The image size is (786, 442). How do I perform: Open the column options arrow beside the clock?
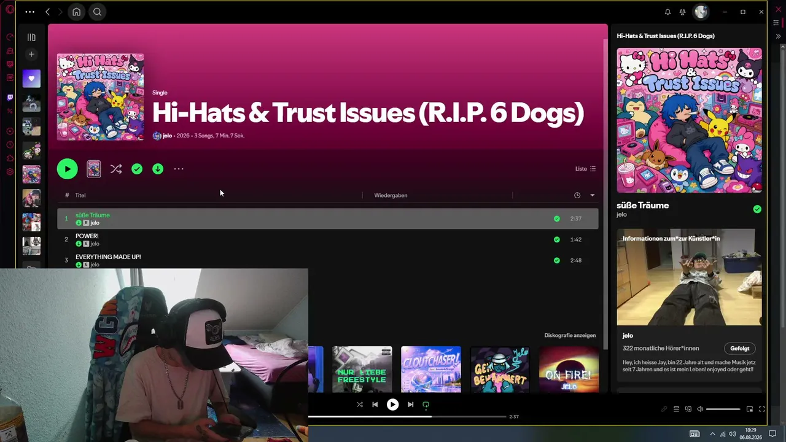click(592, 195)
